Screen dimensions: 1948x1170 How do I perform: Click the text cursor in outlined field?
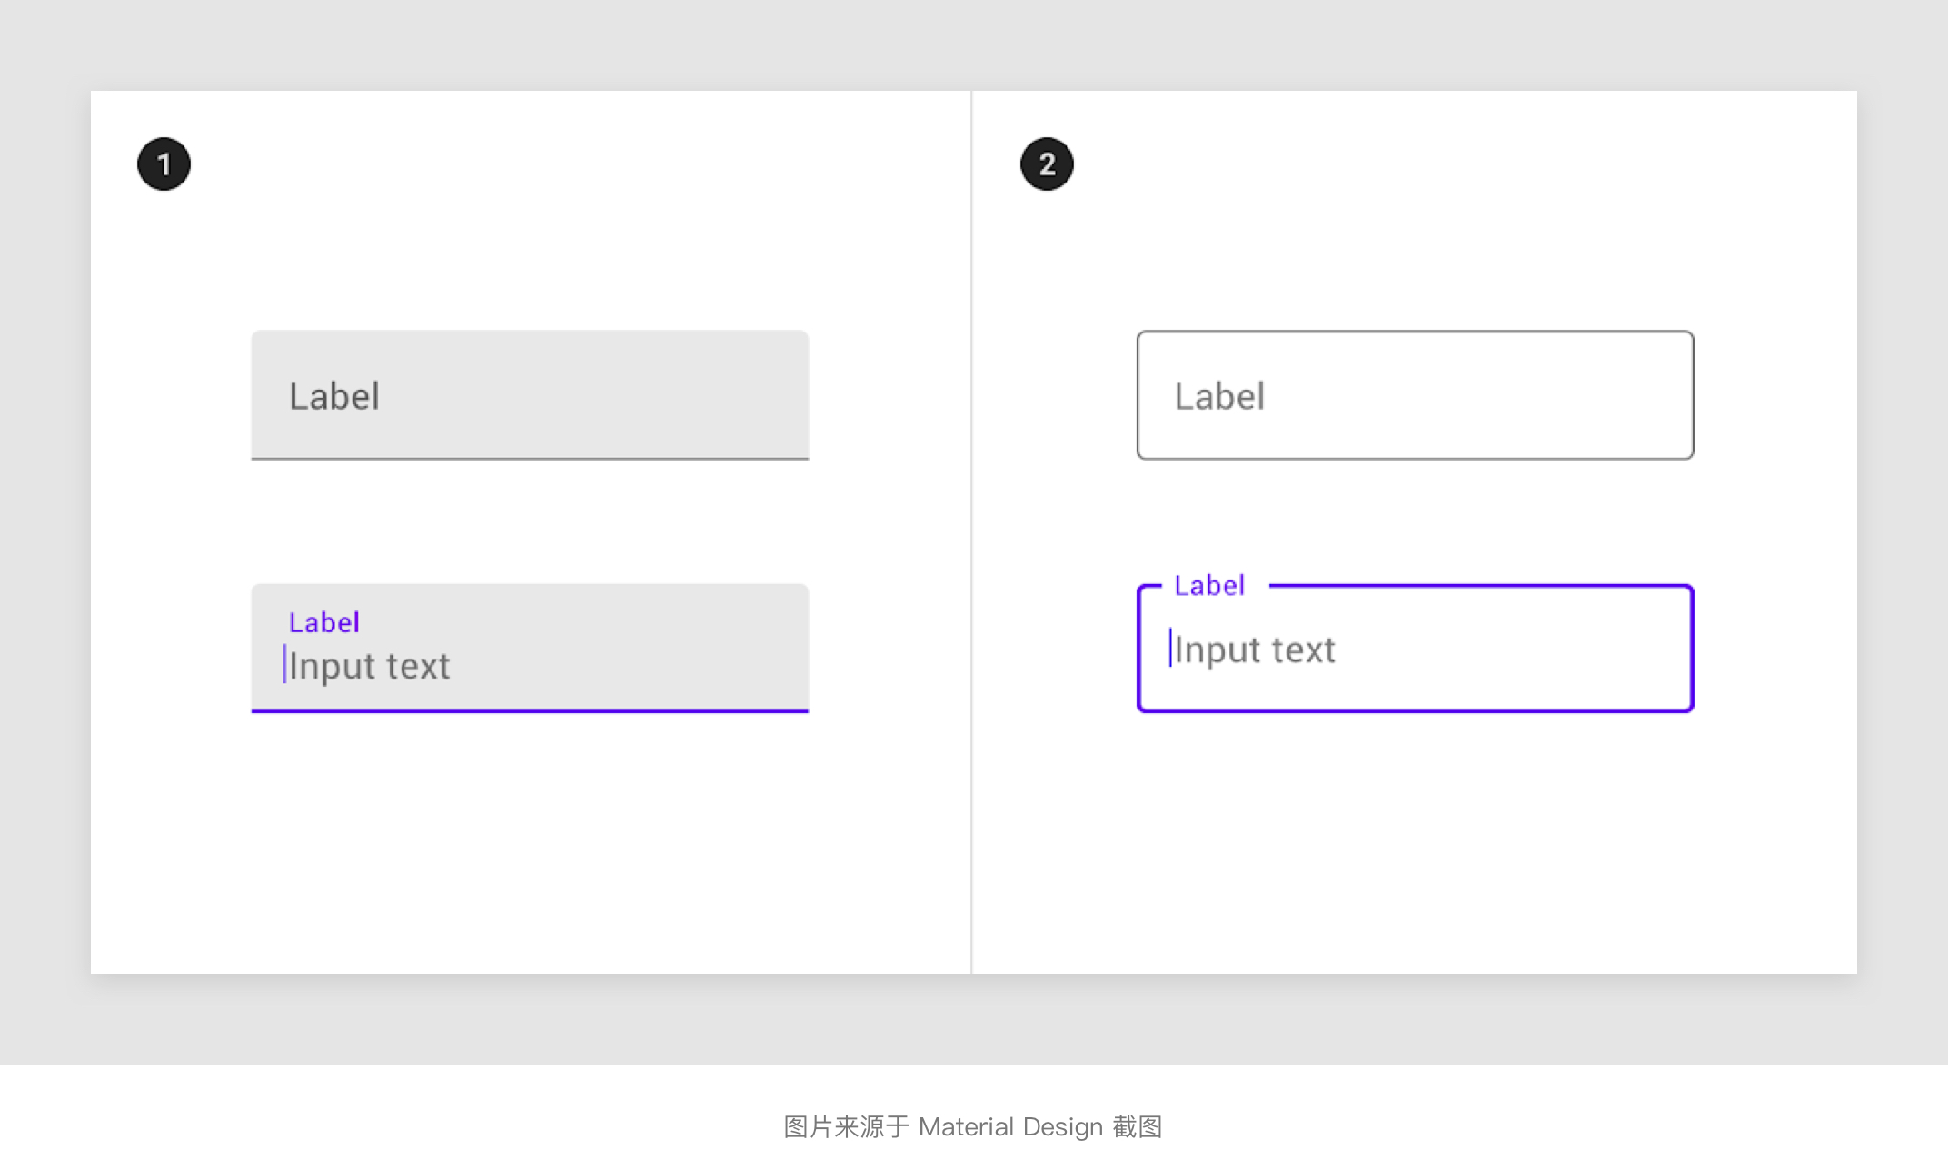click(x=1170, y=648)
